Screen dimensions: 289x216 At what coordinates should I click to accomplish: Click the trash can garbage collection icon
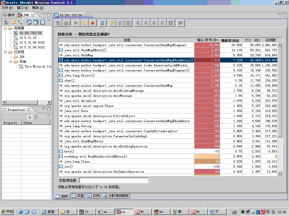coord(102,23)
